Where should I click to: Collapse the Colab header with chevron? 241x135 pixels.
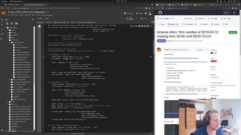pos(151,18)
